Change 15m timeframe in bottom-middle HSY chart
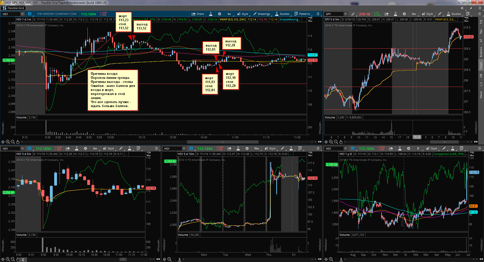The height and width of the screenshot is (262, 484). pos(257,148)
